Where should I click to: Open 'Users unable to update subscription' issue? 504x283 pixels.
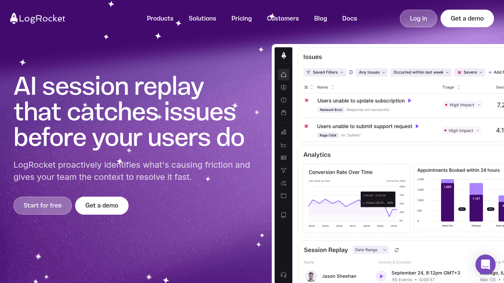(361, 101)
